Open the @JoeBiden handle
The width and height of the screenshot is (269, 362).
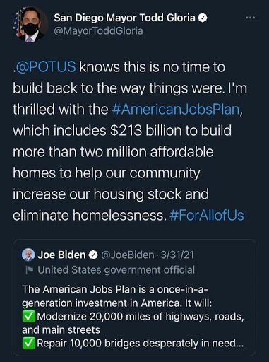tap(127, 255)
